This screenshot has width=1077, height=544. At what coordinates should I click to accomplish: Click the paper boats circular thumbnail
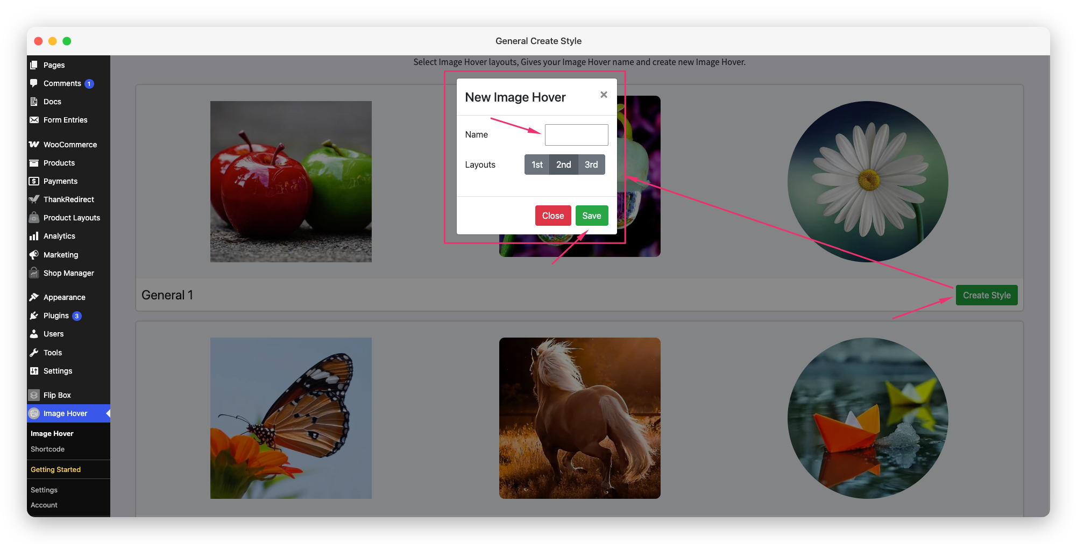coord(868,418)
